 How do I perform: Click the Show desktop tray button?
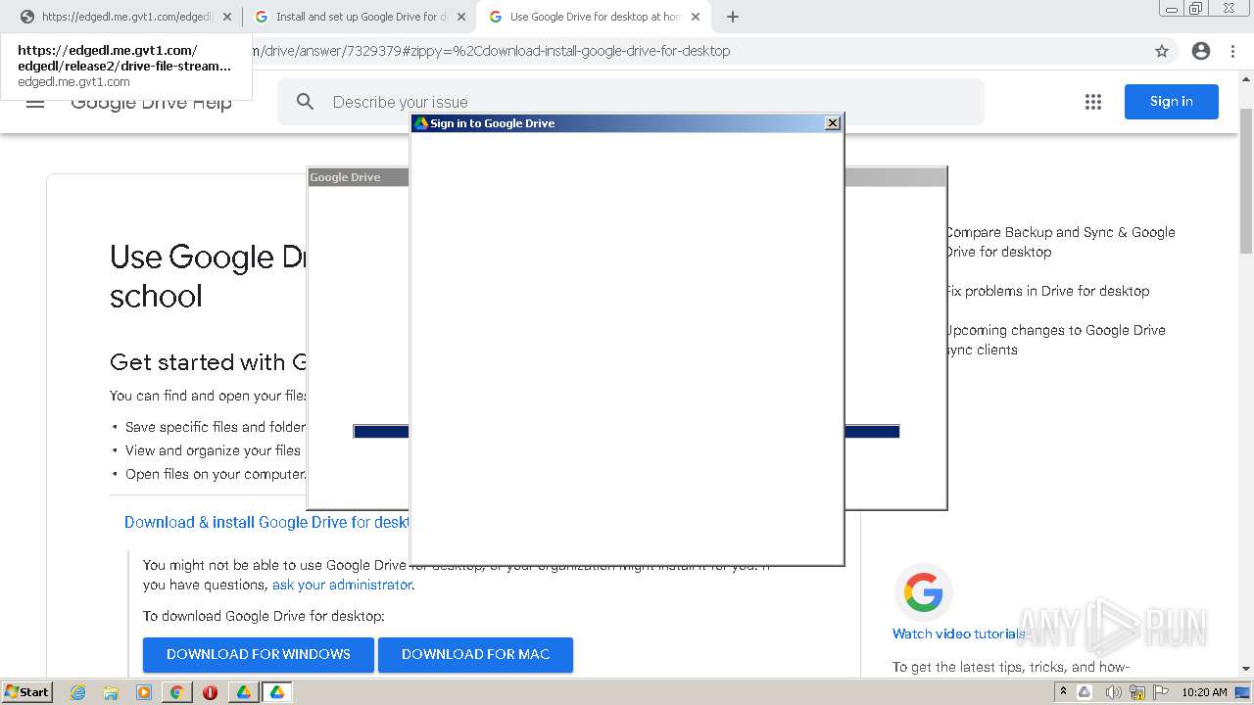click(1242, 692)
